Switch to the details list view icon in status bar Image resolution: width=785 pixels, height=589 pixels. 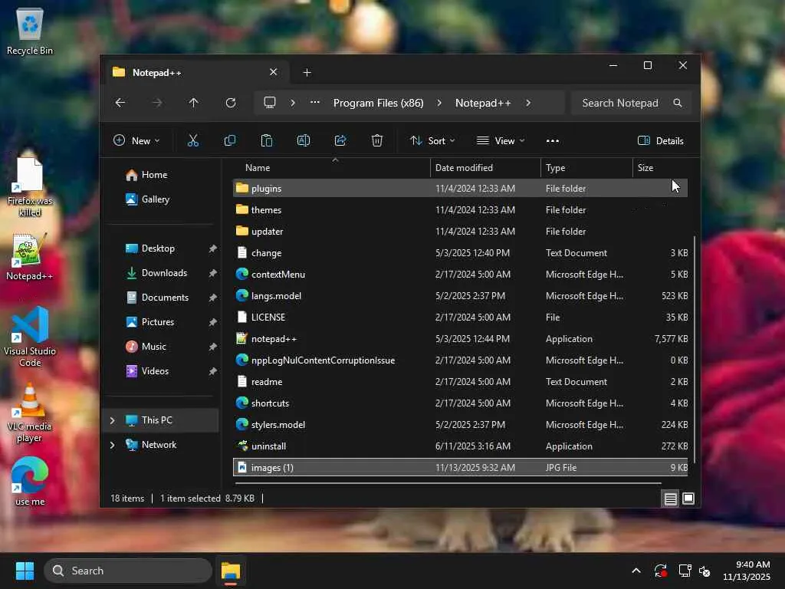pos(670,499)
